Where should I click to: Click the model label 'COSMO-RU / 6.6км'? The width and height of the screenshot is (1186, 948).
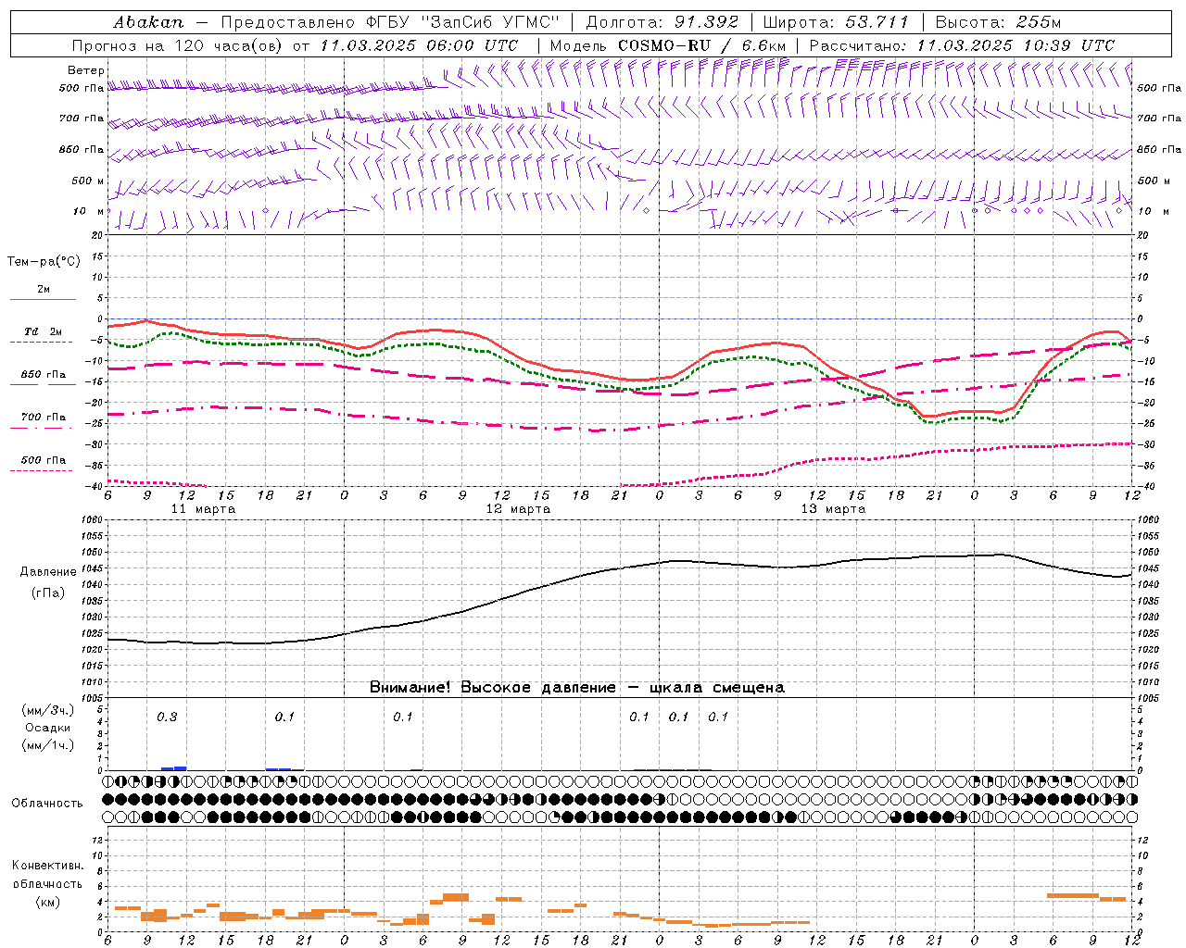702,45
